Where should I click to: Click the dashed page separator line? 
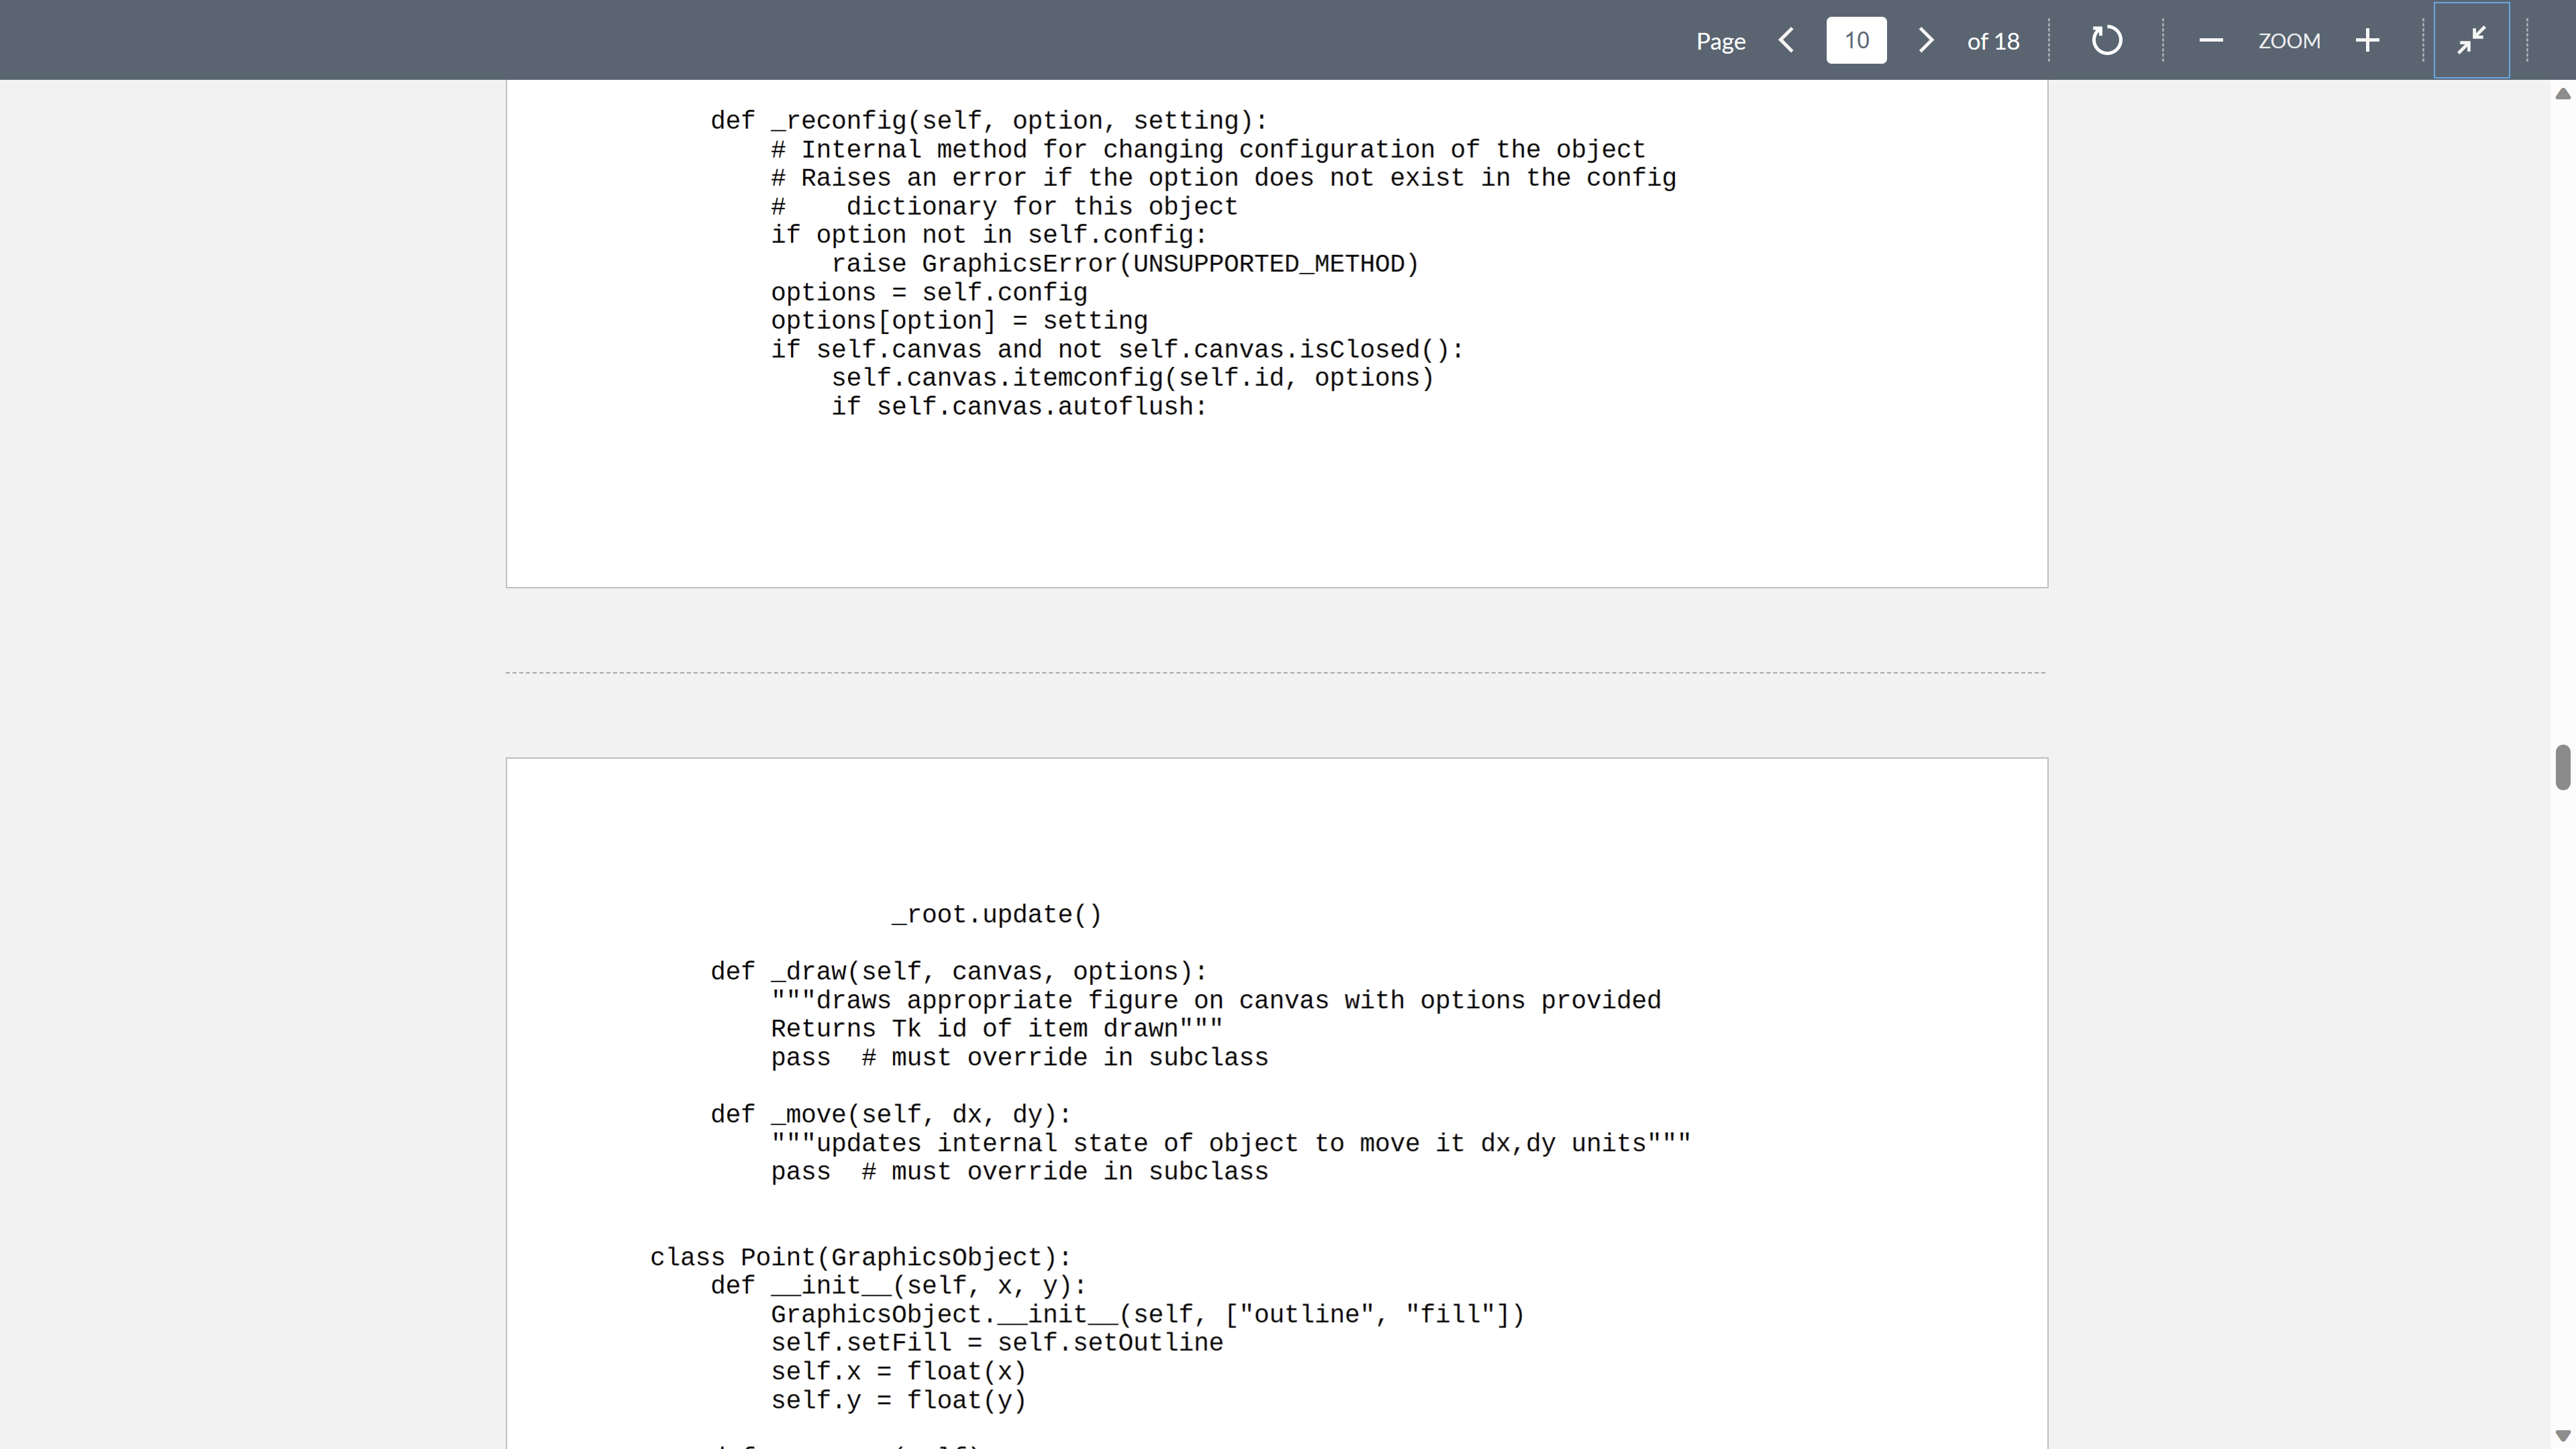coord(1275,673)
